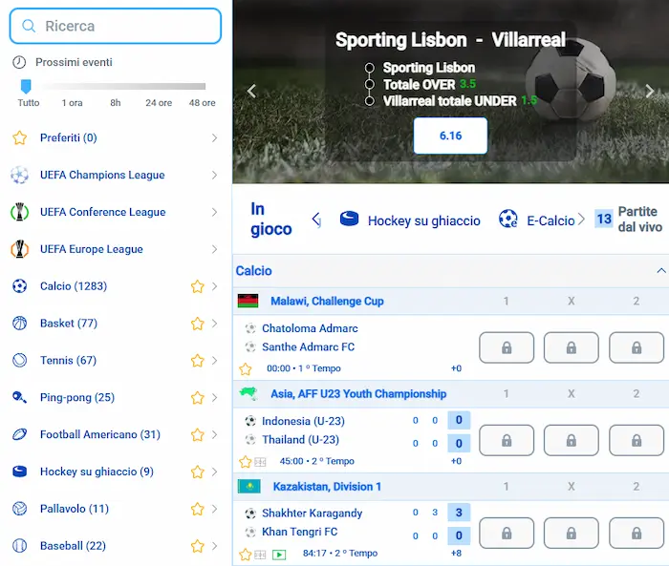Favorite Calcio with its star
The image size is (669, 566).
tap(197, 286)
